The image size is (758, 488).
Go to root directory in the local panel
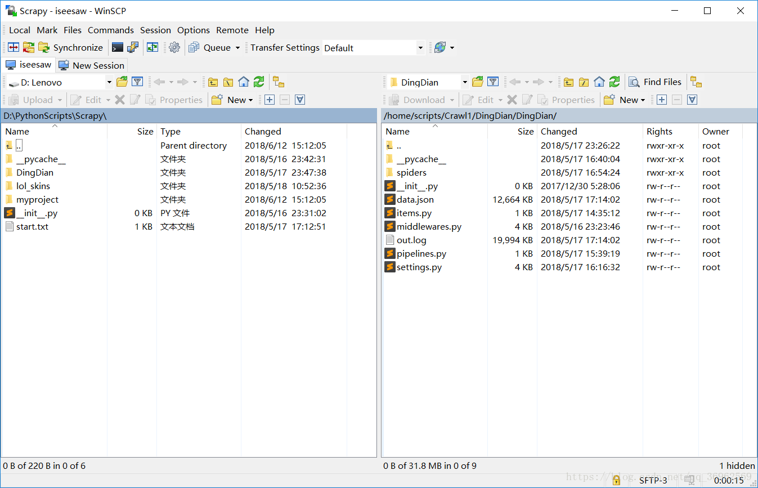click(228, 82)
